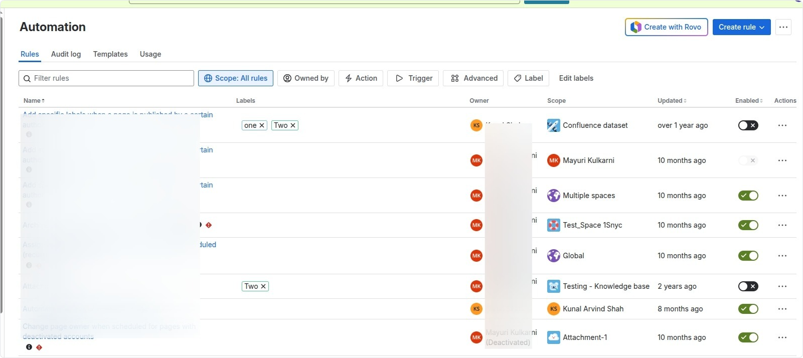Enable the Testing - Knowledge base rule
The image size is (803, 358).
tap(748, 286)
